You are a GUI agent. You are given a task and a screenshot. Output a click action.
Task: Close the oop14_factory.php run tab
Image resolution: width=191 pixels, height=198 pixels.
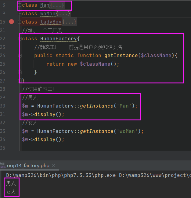pos(53,166)
